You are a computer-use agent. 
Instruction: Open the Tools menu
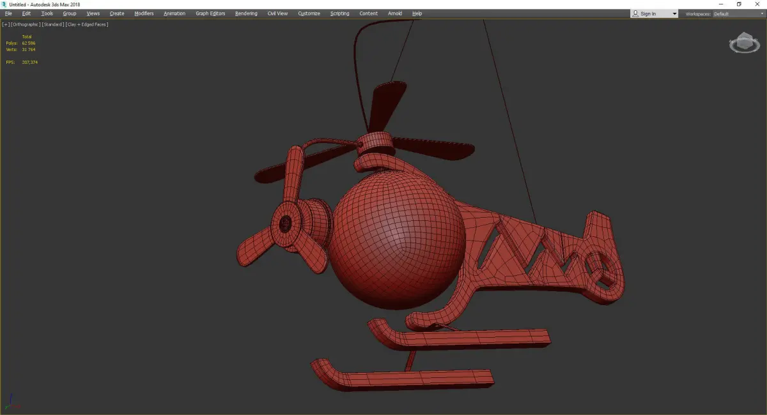point(47,13)
